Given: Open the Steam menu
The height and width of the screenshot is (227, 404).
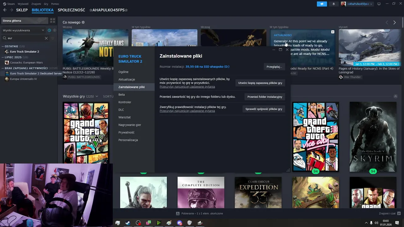Looking at the screenshot, I should 11,4.
